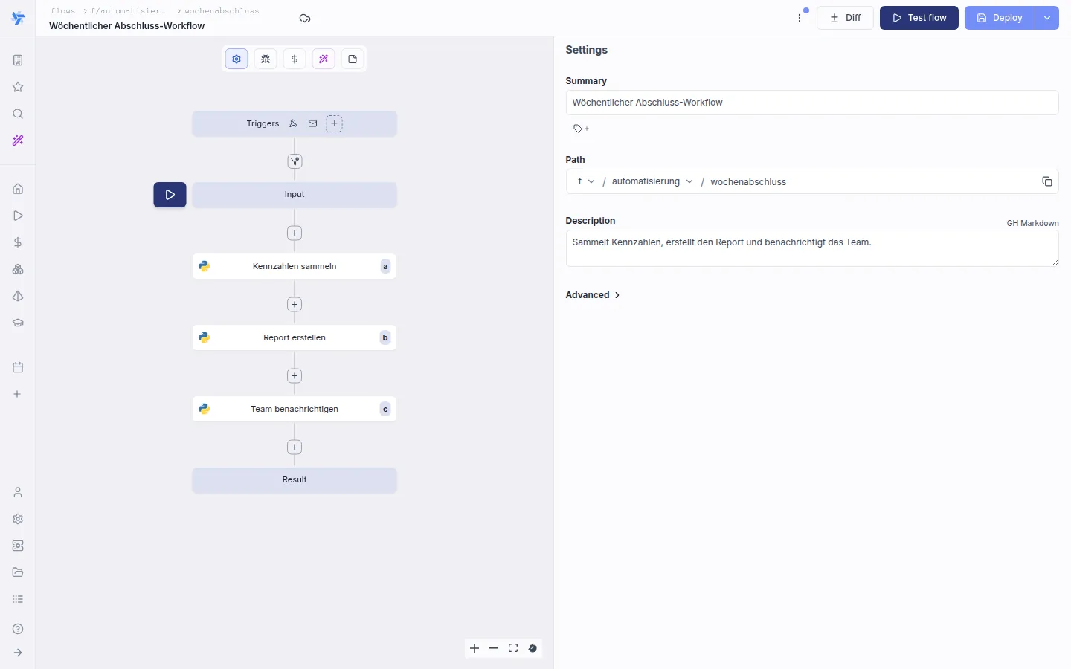Open the flow variables dollar toolbar button
Screen dimensions: 1071x669
295,59
